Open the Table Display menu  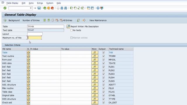(12, 3)
